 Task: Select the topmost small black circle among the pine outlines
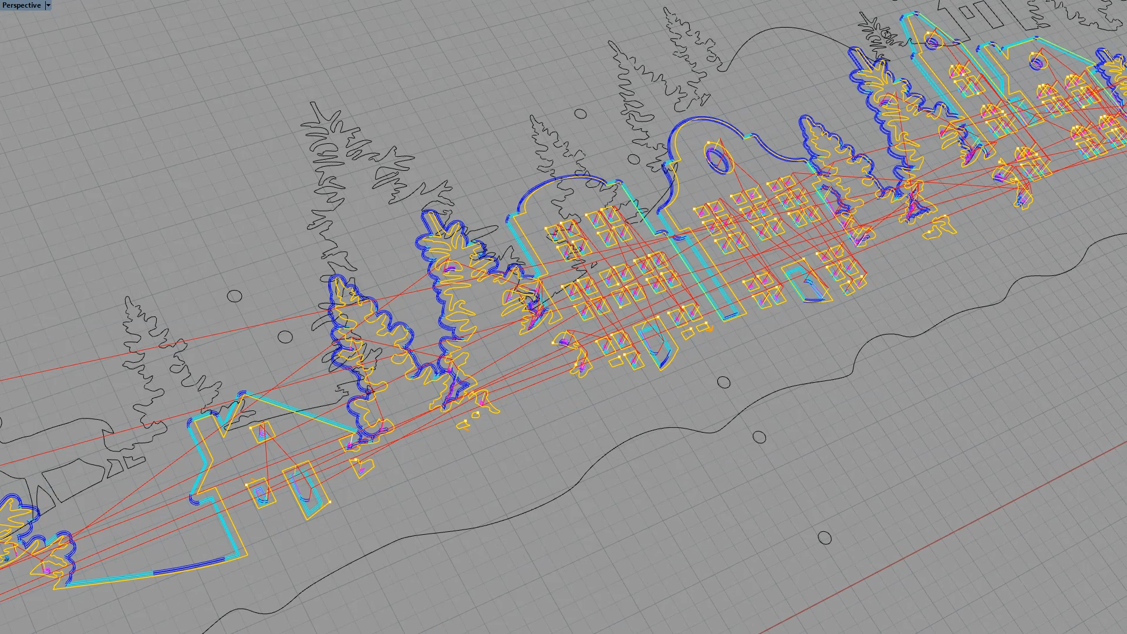pyautogui.click(x=580, y=114)
